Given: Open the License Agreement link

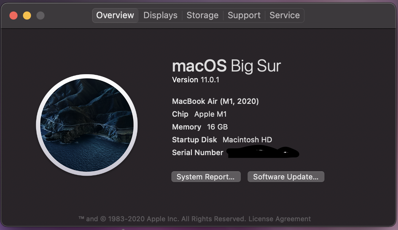Looking at the screenshot, I should point(280,219).
